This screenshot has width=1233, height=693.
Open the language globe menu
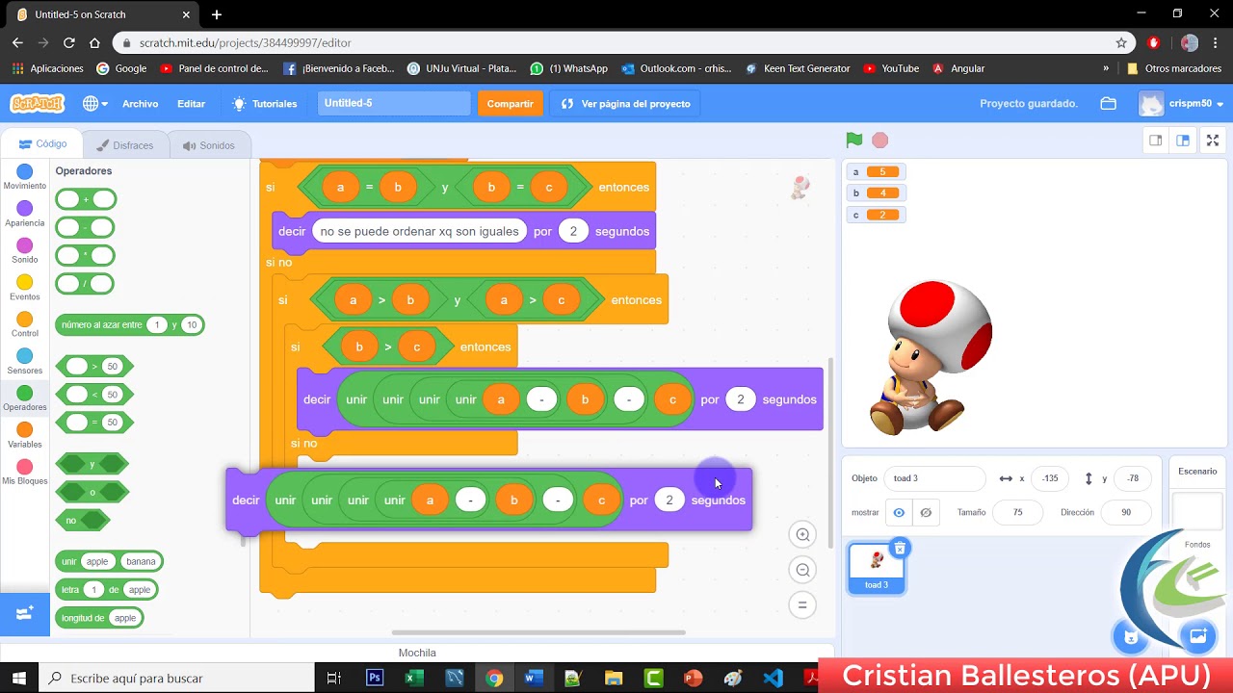(94, 103)
